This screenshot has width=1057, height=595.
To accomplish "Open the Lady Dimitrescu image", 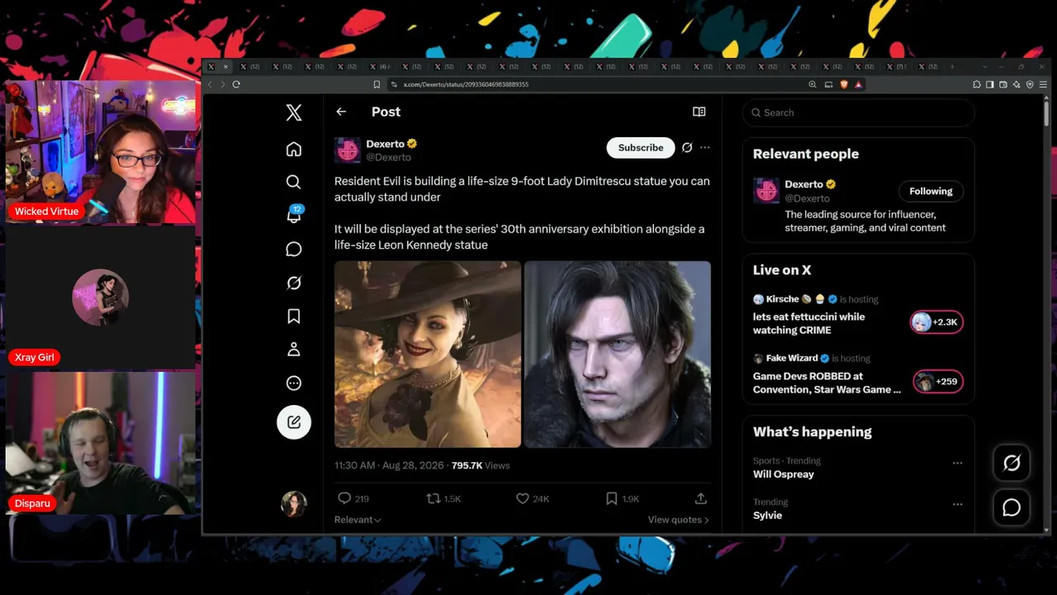I will [428, 355].
